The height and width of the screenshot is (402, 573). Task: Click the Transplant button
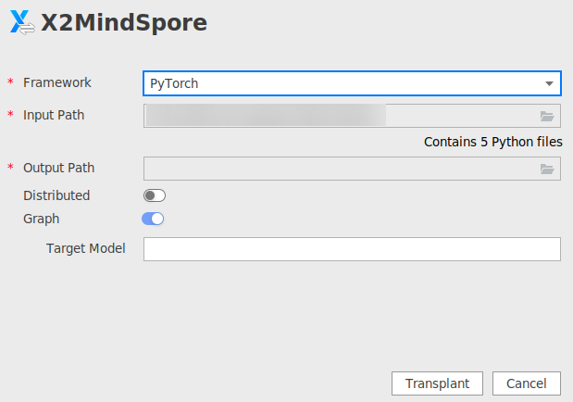pos(437,383)
